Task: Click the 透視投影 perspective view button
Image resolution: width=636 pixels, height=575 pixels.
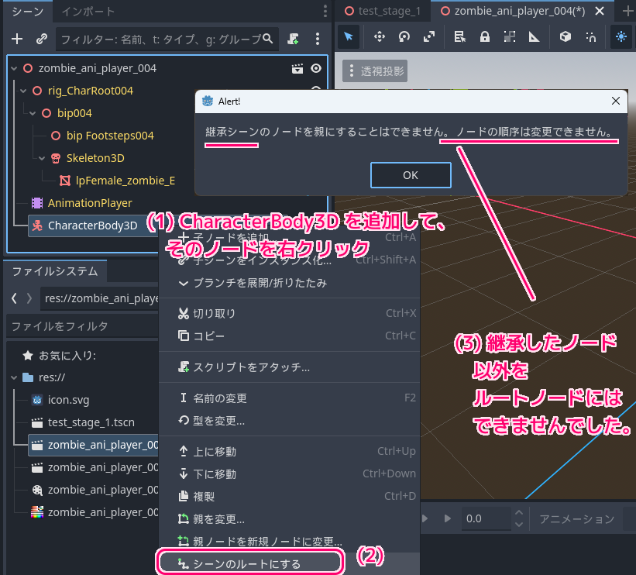Action: coord(375,71)
